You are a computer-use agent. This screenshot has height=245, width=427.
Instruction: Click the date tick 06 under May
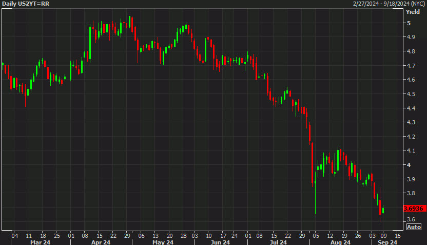pos(141,236)
